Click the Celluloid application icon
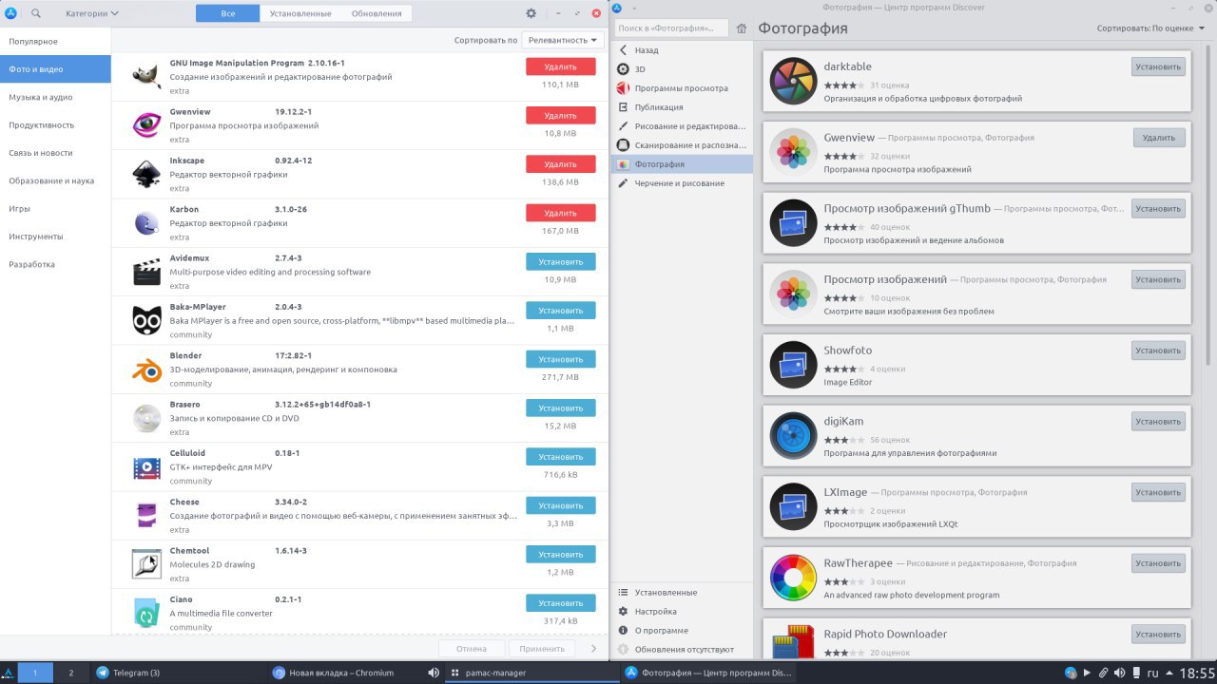The width and height of the screenshot is (1217, 684). click(146, 467)
